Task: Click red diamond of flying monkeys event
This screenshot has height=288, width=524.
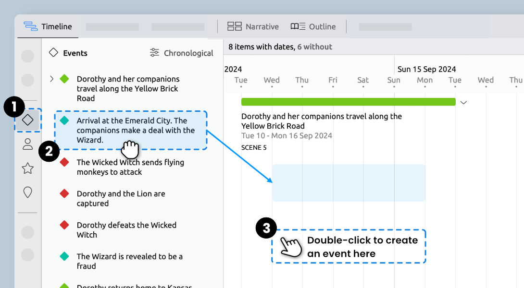Action: [64, 162]
